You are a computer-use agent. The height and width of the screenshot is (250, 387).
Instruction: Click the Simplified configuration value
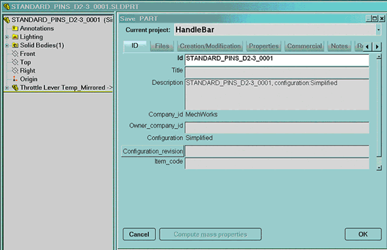pyautogui.click(x=199, y=138)
